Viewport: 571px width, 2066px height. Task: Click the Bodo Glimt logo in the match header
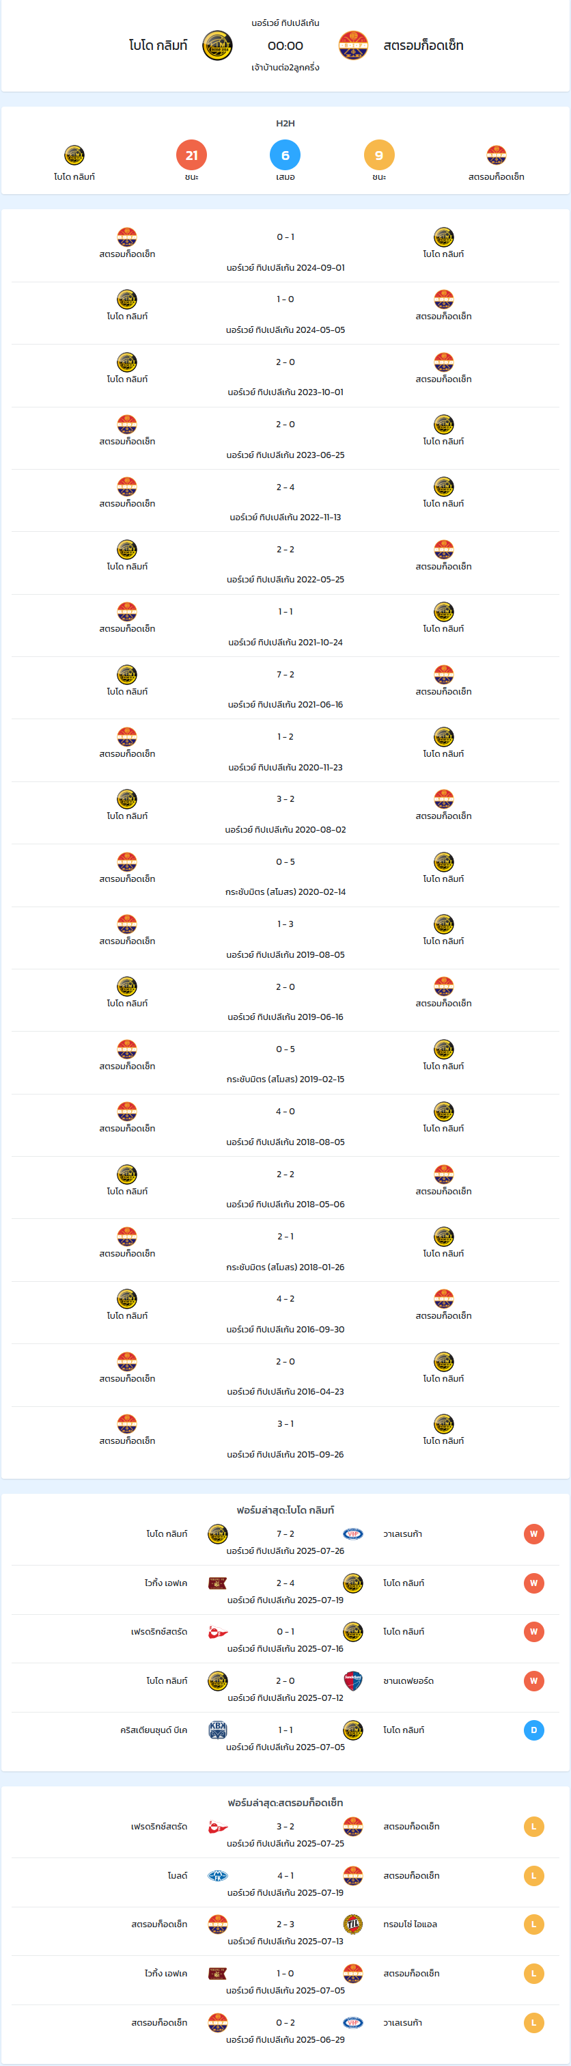point(218,46)
